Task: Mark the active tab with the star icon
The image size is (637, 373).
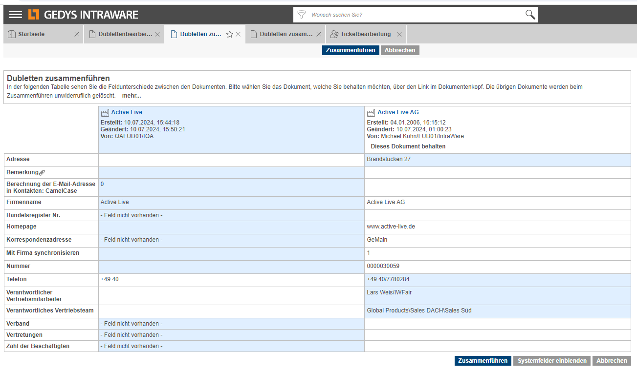Action: [x=230, y=35]
